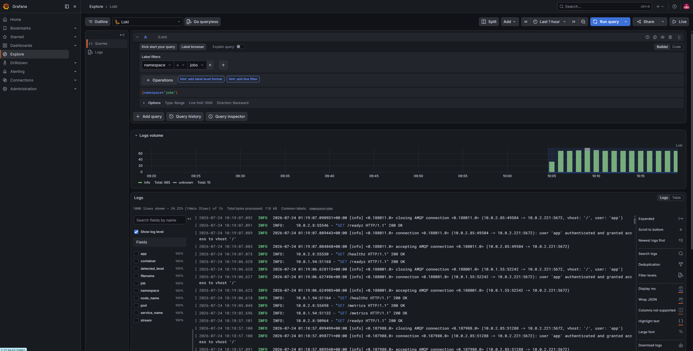
Task: Open the query A help icon
Action: pos(647,37)
